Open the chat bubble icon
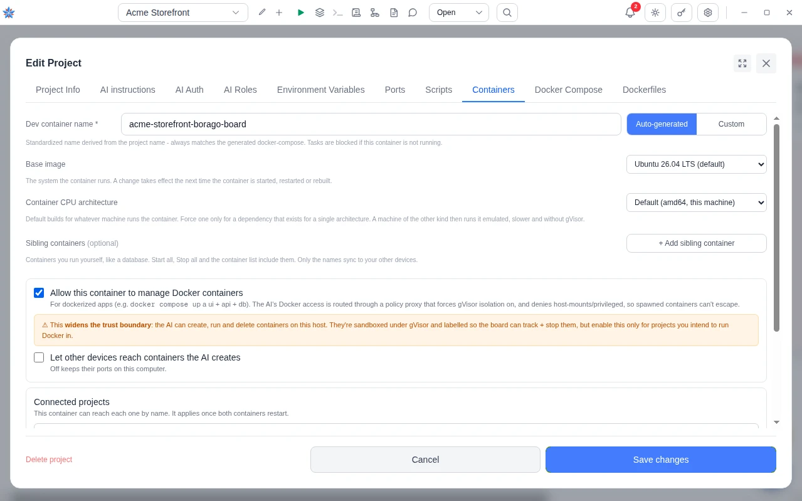 click(413, 13)
